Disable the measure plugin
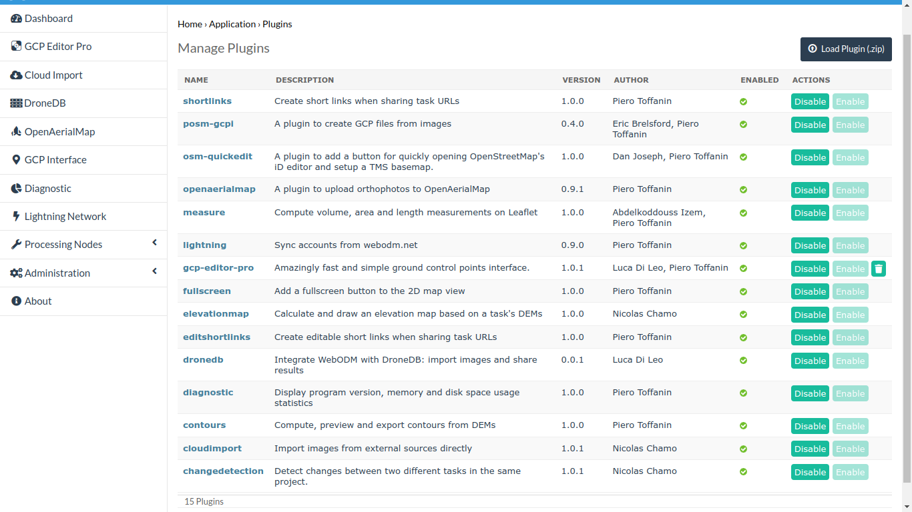 [x=810, y=213]
